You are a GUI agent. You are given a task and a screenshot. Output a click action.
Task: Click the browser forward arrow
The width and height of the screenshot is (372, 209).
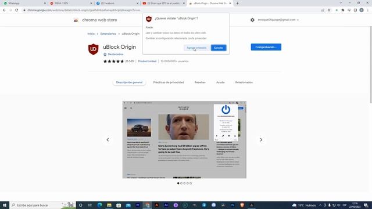pos(10,10)
